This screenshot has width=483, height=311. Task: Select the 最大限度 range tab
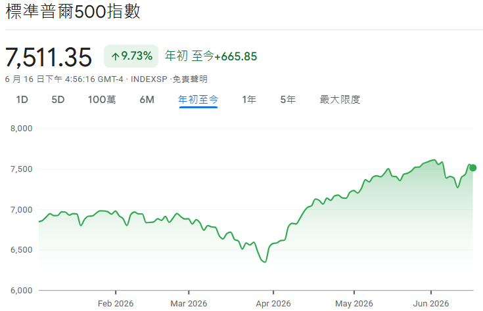340,100
